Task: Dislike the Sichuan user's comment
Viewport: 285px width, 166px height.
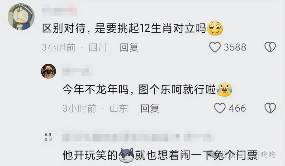Action: pyautogui.click(x=270, y=47)
